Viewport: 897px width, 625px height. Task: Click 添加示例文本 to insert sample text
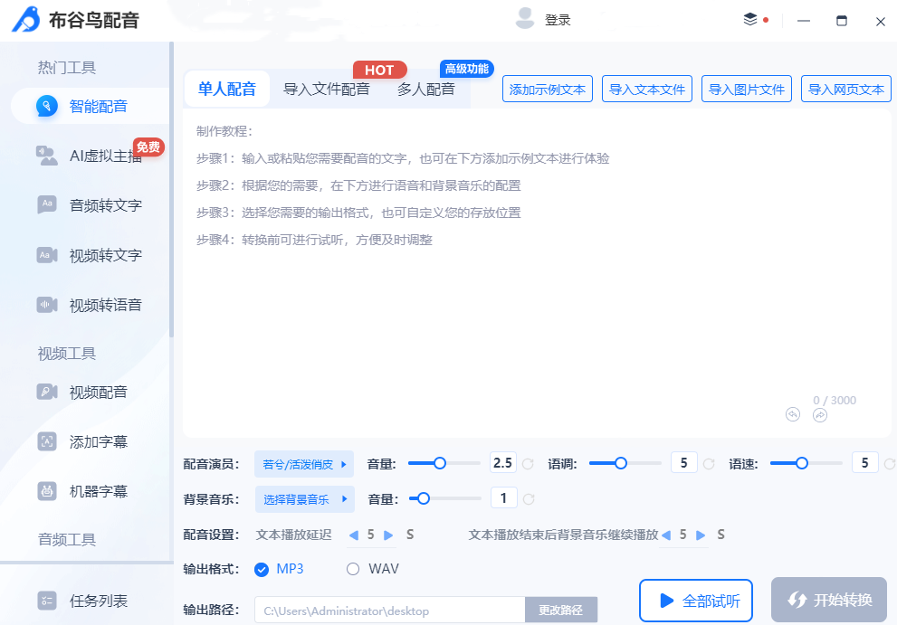[x=547, y=89]
